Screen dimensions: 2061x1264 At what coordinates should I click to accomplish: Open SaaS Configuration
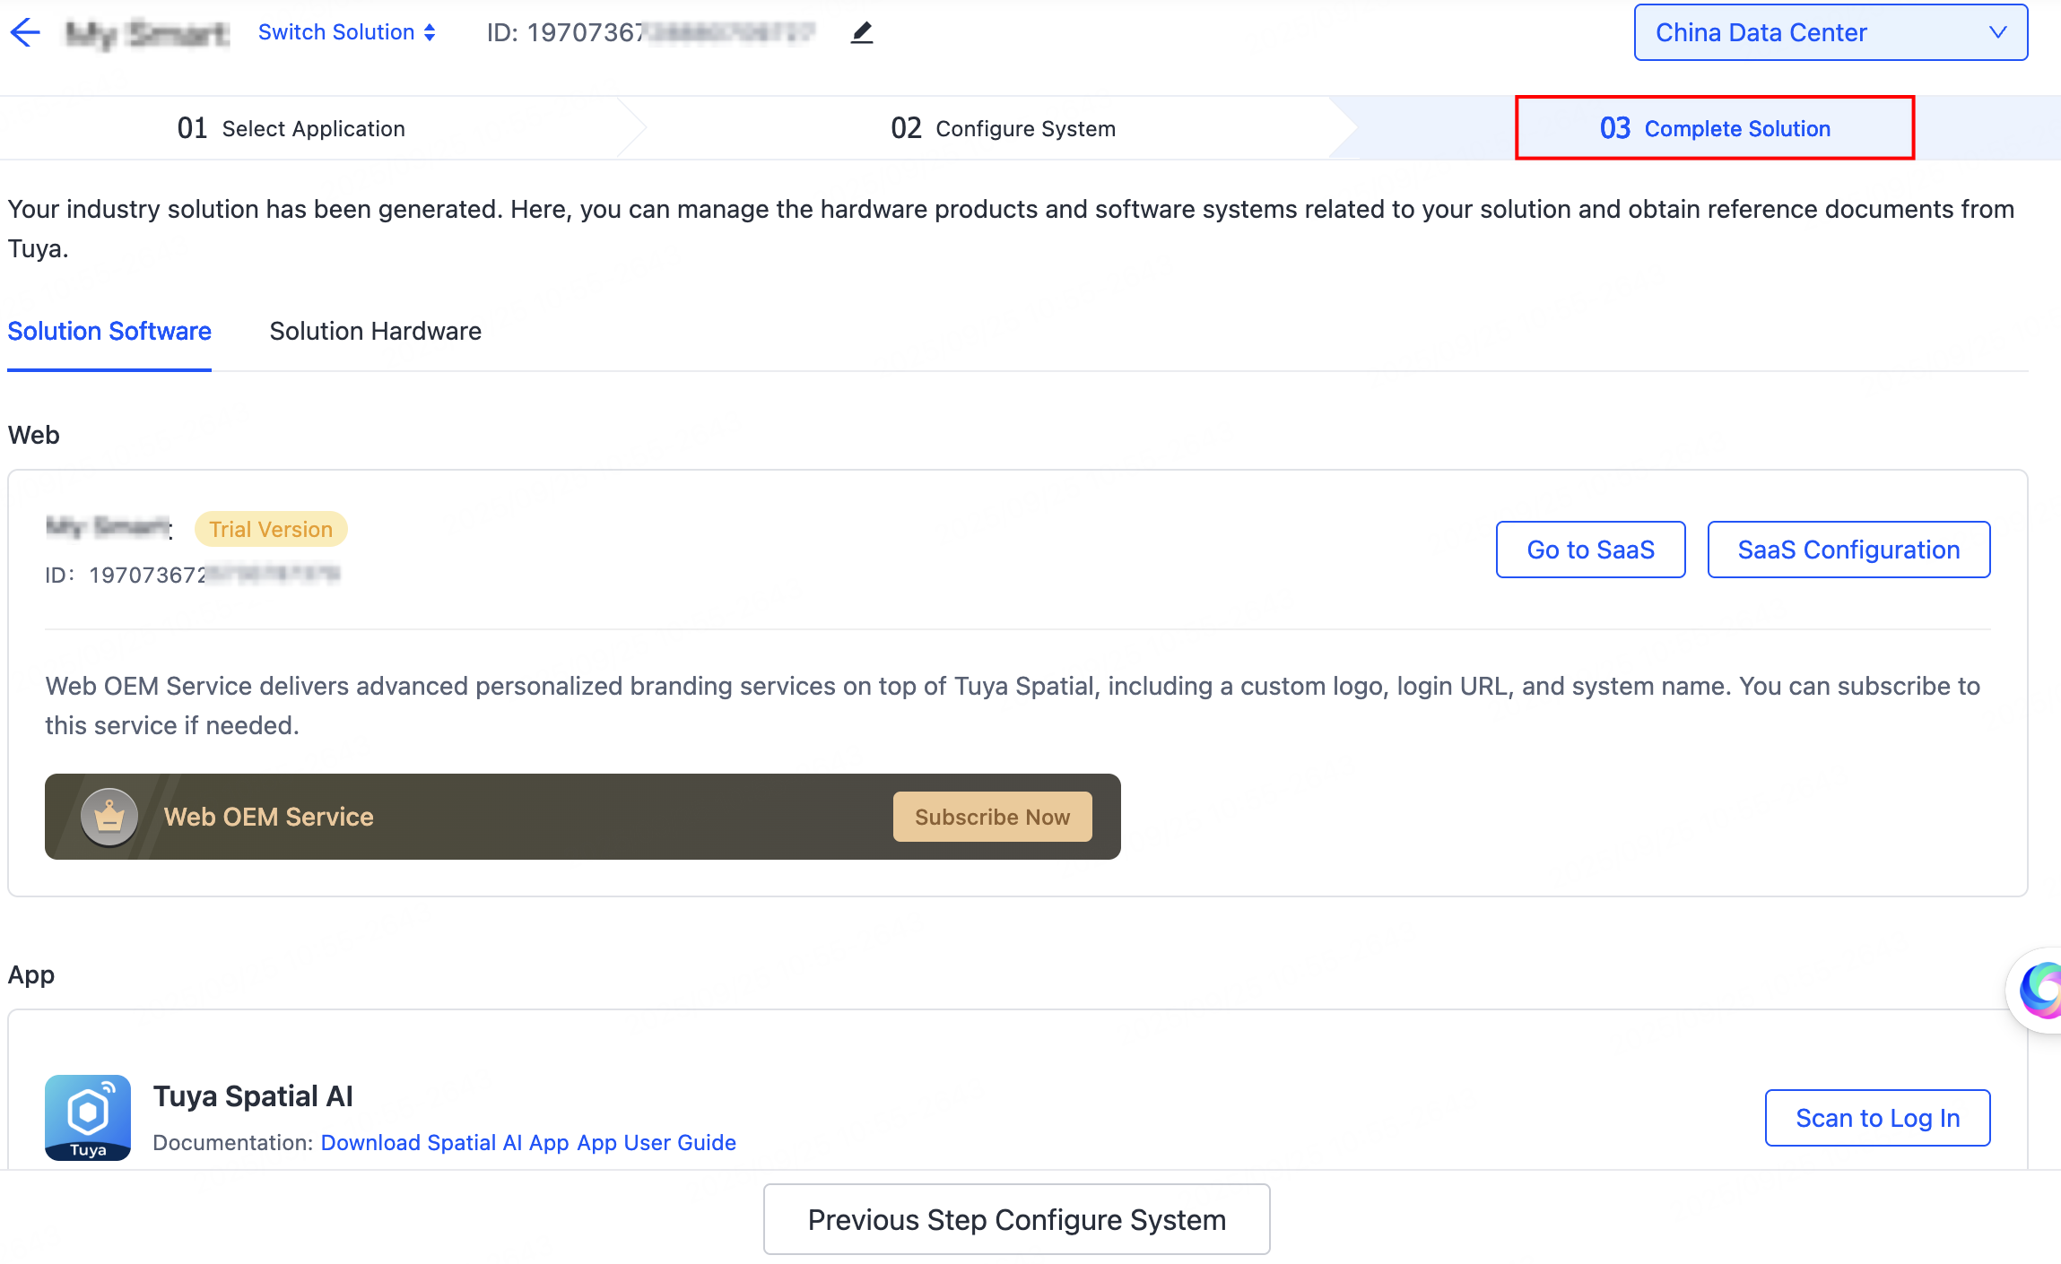coord(1848,550)
